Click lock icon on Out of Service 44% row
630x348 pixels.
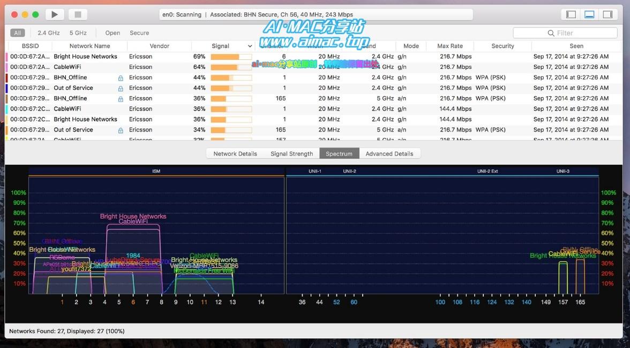tap(121, 88)
